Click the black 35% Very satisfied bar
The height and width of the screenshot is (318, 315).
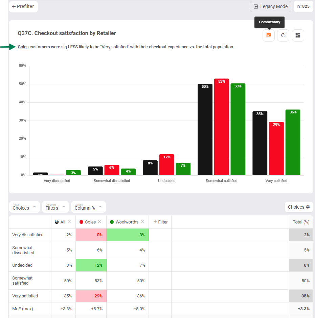260,143
